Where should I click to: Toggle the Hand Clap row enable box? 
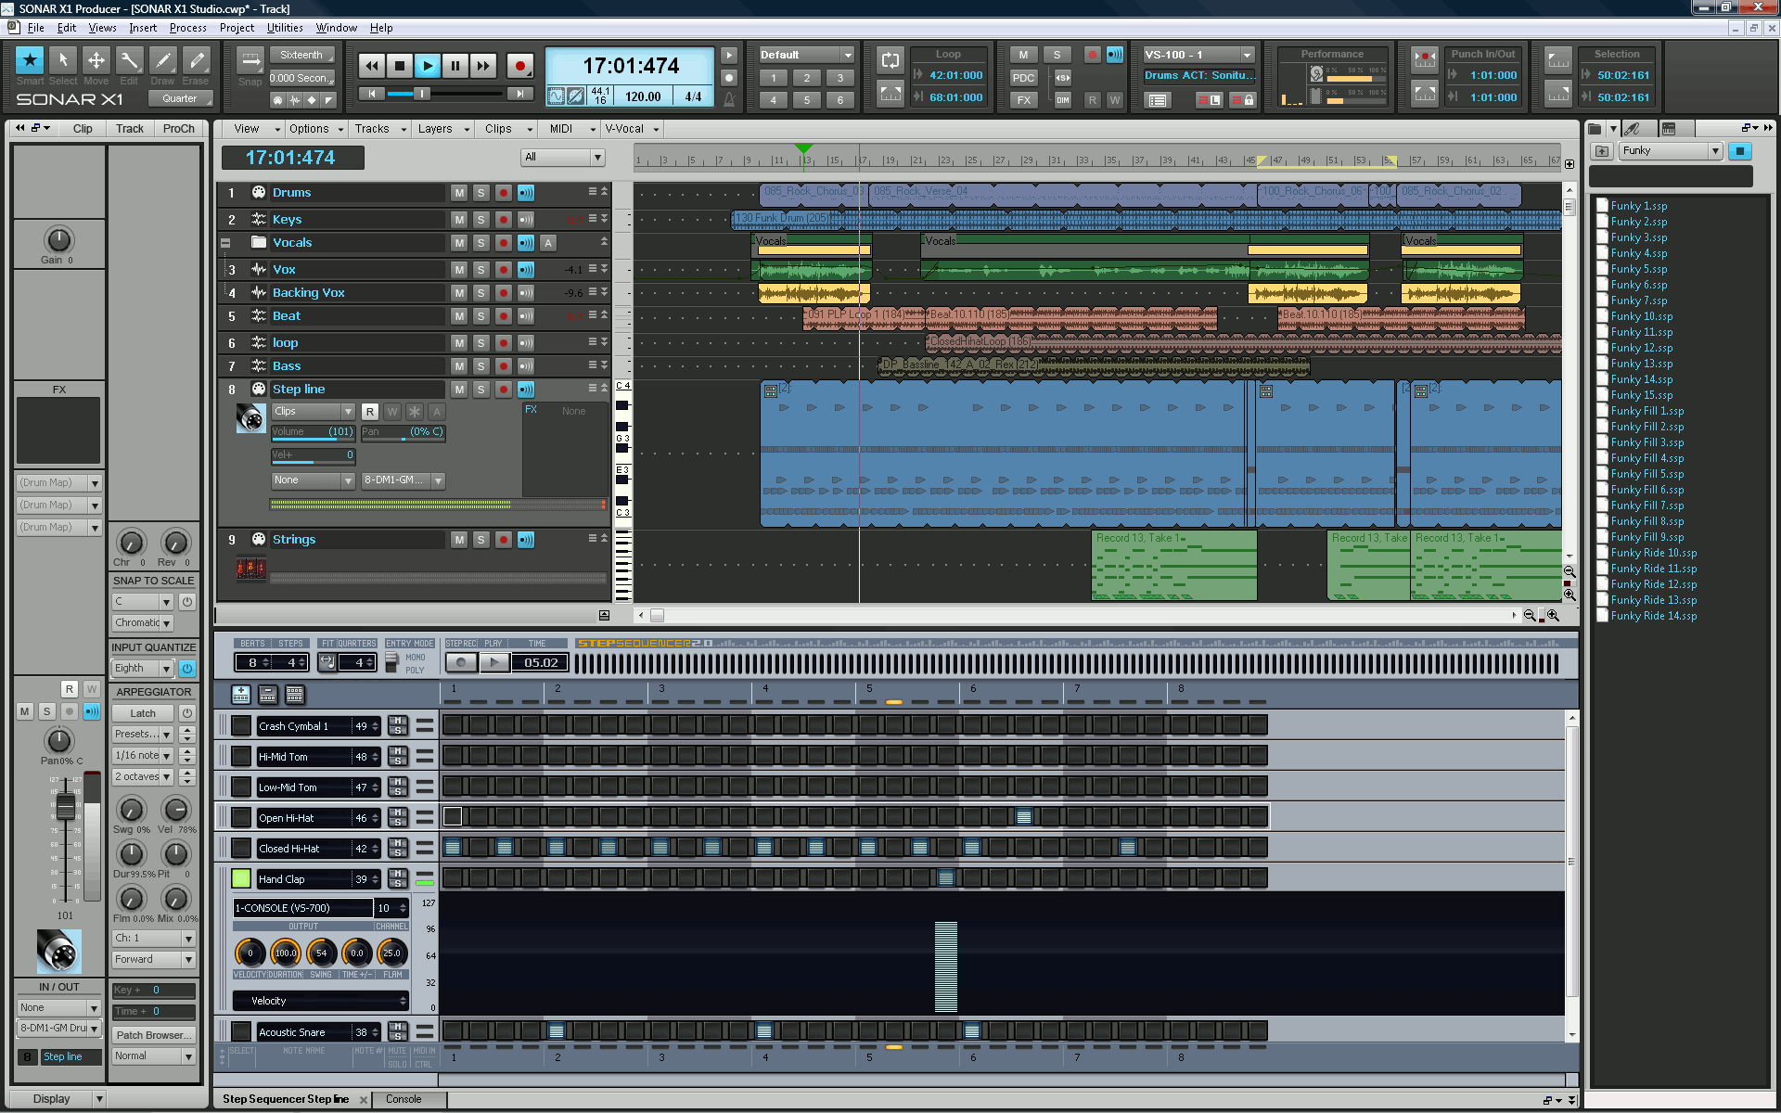241,878
